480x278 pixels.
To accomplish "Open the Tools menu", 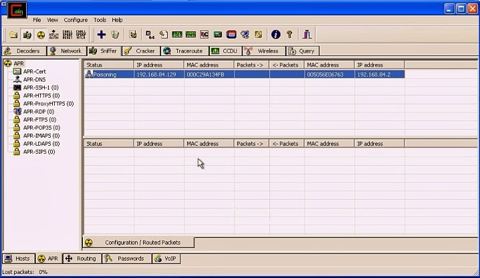I will [x=100, y=20].
